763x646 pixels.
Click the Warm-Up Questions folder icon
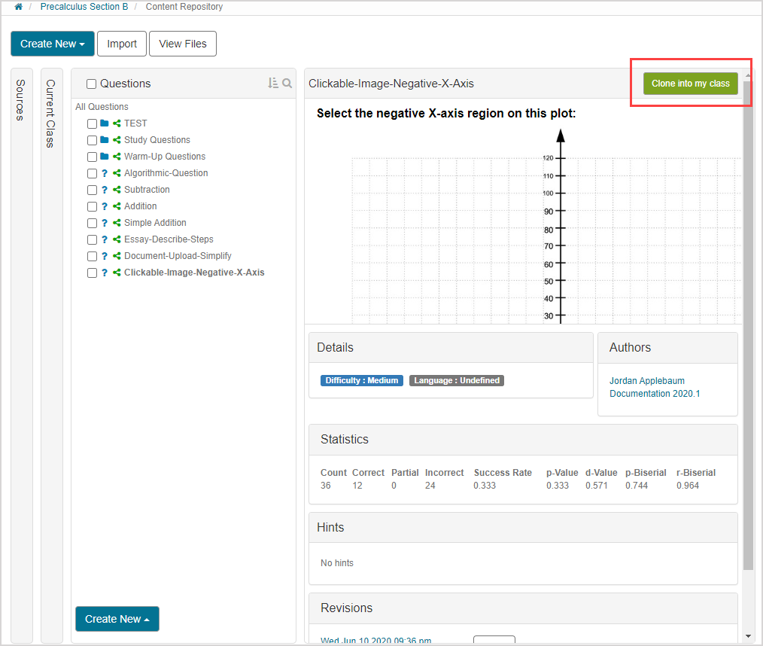tap(105, 157)
